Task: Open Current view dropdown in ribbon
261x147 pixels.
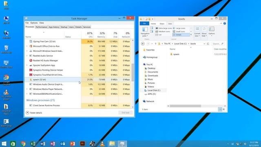Action: pyautogui.click(x=197, y=32)
